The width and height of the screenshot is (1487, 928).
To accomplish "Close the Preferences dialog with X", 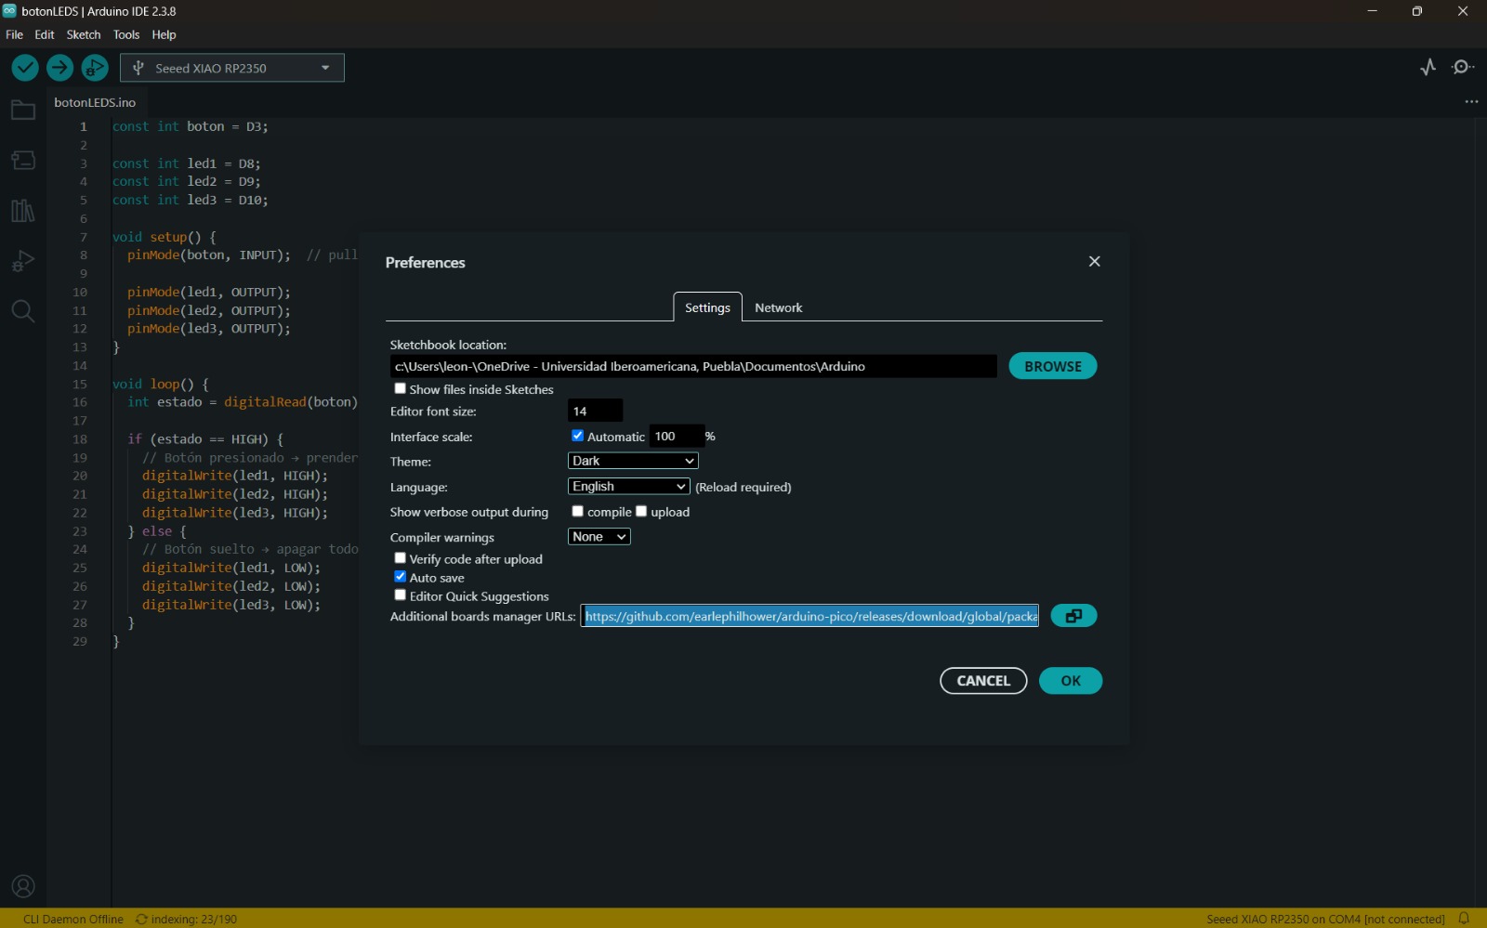I will tap(1095, 262).
